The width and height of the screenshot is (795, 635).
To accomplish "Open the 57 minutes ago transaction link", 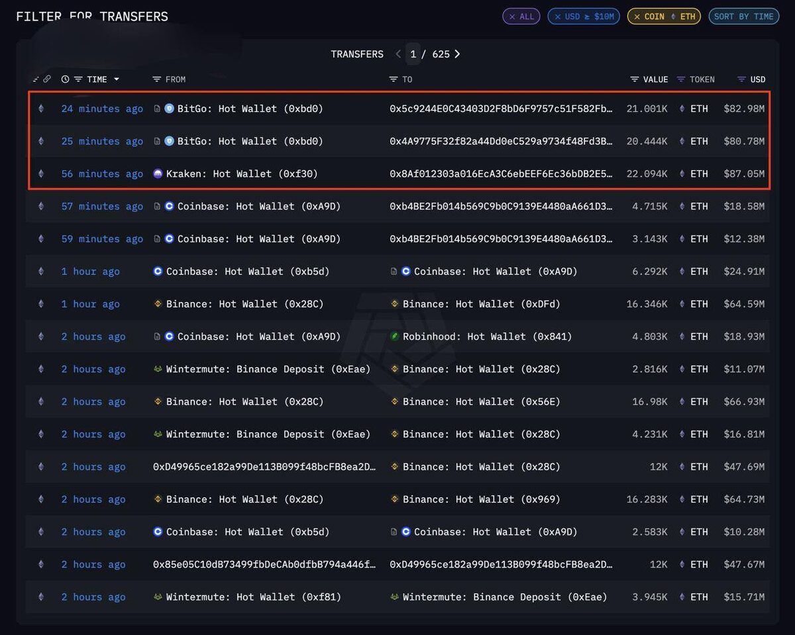I will click(102, 206).
